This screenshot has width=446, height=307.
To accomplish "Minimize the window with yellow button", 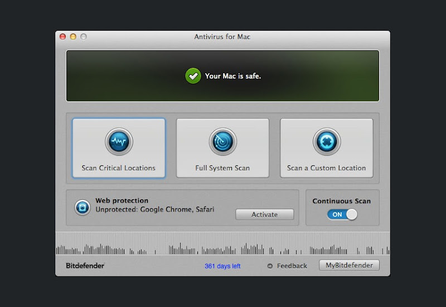I will 73,37.
